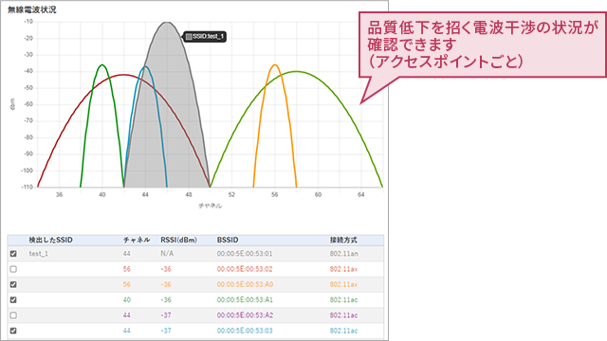Click BSSID 00:00:5E:00:53:02 in red

[x=245, y=269]
